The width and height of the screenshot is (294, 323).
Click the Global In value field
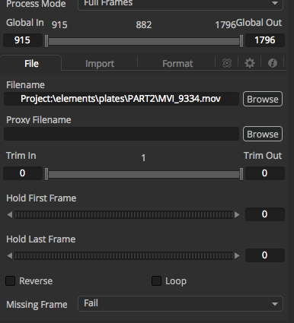[23, 40]
